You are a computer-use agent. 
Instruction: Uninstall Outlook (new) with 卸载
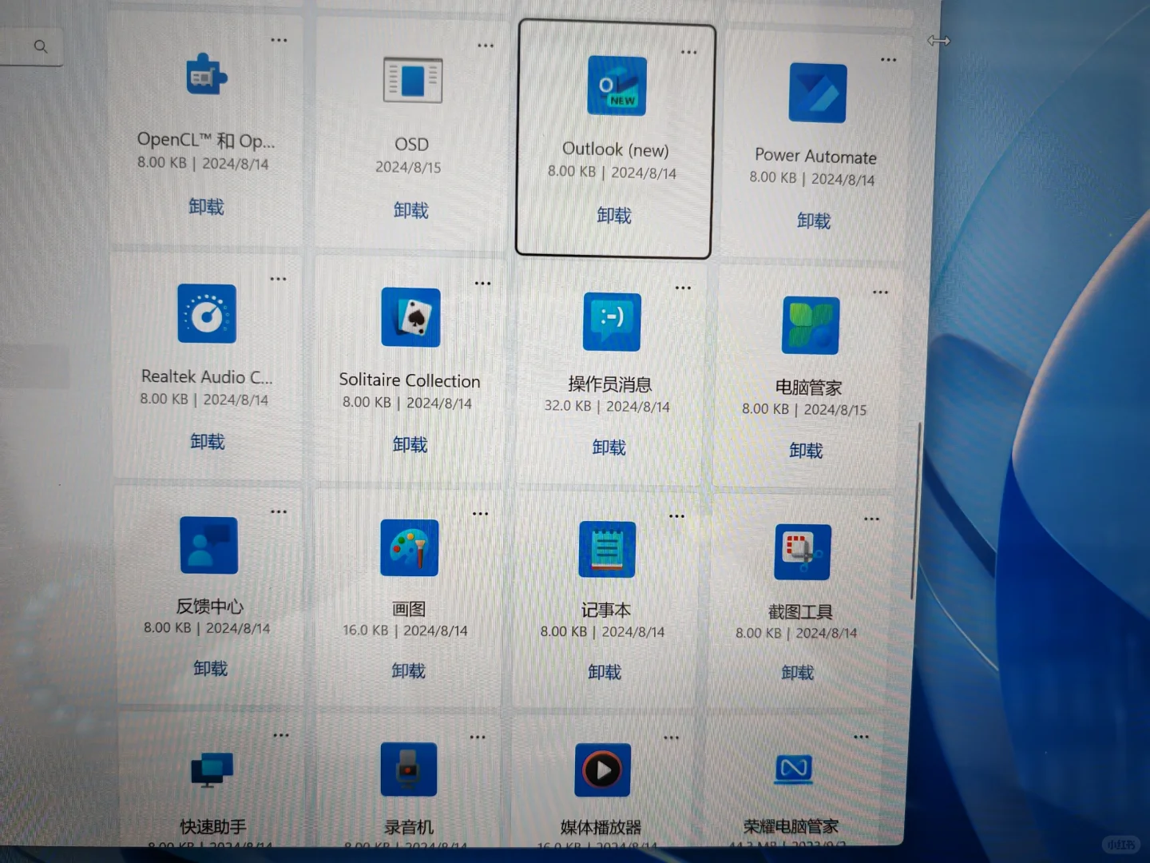pyautogui.click(x=614, y=215)
